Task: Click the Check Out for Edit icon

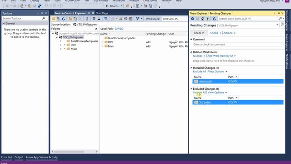Action: pos(94,19)
